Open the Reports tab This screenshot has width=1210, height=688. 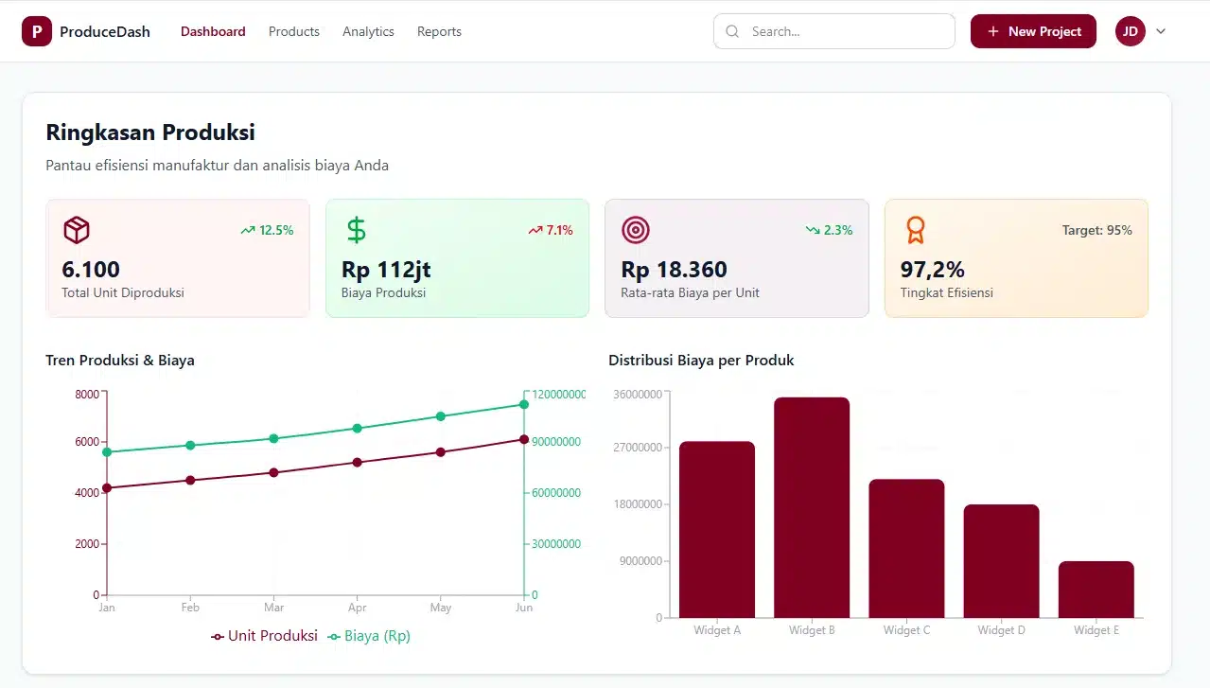[x=439, y=31]
